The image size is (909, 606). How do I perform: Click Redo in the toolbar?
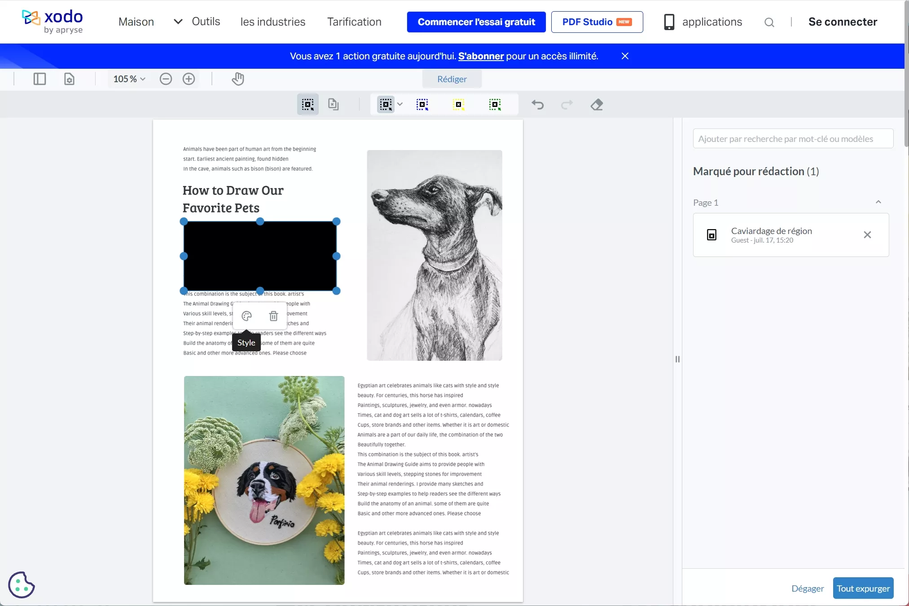pos(566,105)
